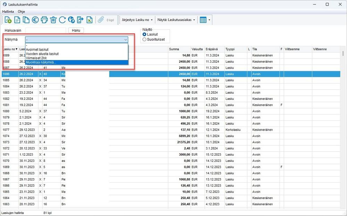Screen dimensions: 347x216
Task: Open the Hallinta menu
Action: [x=8, y=11]
